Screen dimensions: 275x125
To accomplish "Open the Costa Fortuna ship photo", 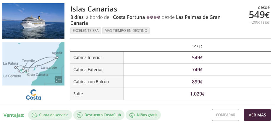I will coord(33,21).
